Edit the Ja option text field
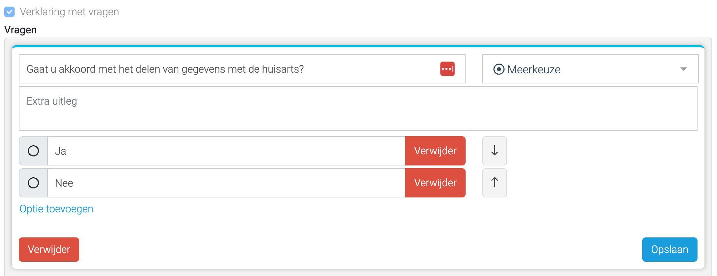The image size is (717, 276). coord(226,151)
